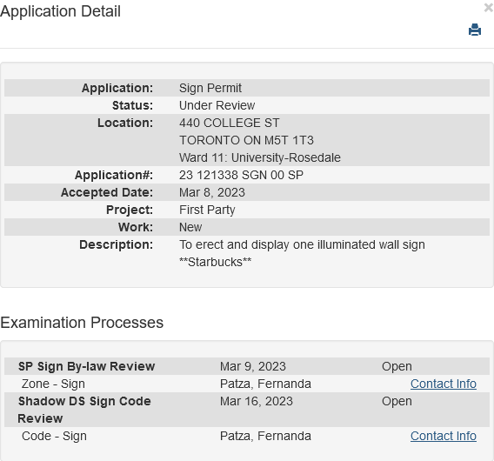Click the 'Under Review' status text
Screen dimensions: 494x461
click(x=217, y=105)
